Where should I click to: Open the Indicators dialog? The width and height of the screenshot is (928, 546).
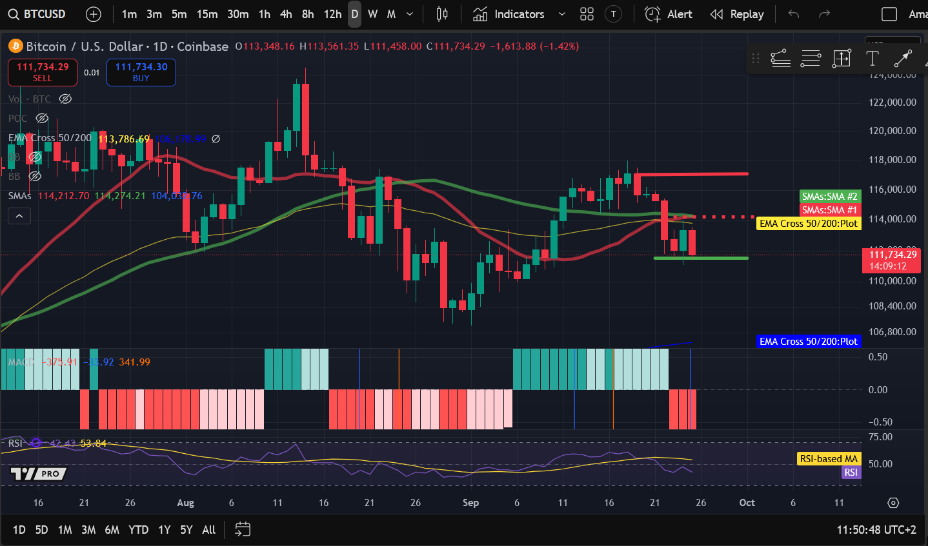point(509,14)
